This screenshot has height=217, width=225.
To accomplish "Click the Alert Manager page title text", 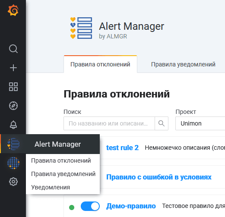I will [131, 26].
